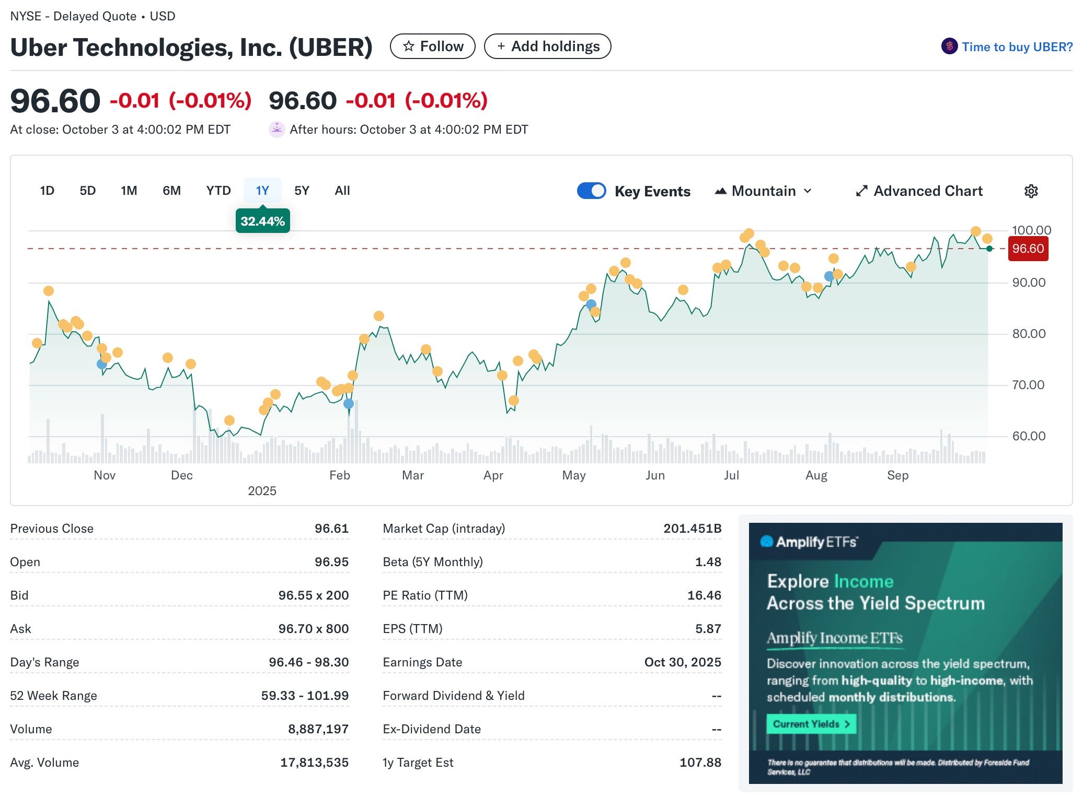Click the plus icon in Add holdings

[x=501, y=46]
